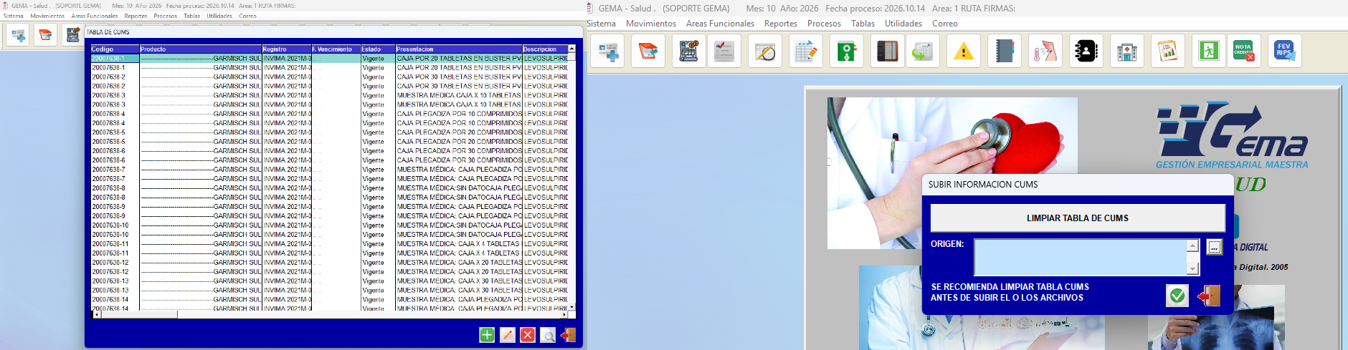The width and height of the screenshot is (1348, 350).
Task: Click the blue tabbed notebook toolbar icon
Action: (x=1004, y=52)
